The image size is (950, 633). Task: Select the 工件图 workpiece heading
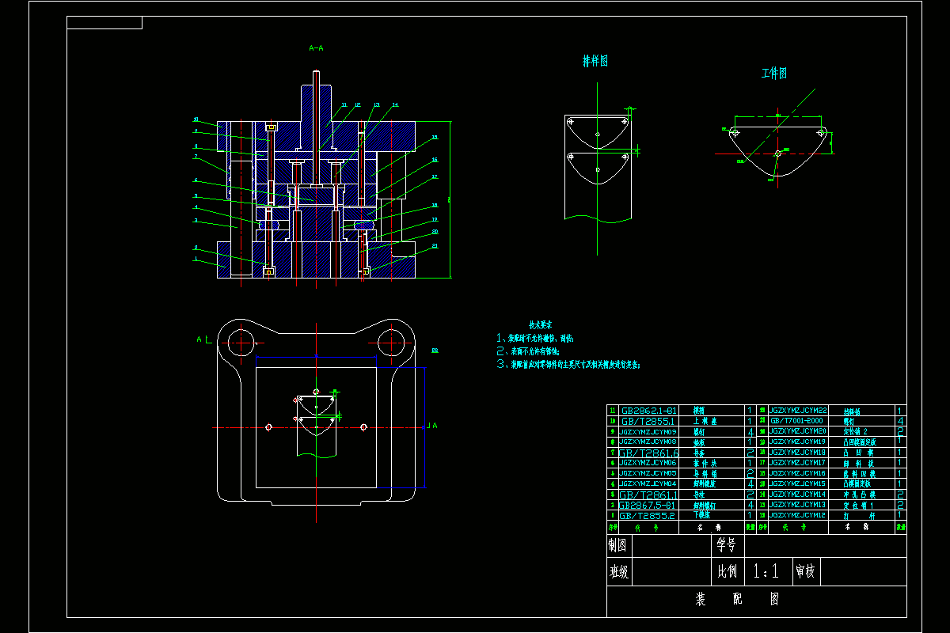(774, 74)
